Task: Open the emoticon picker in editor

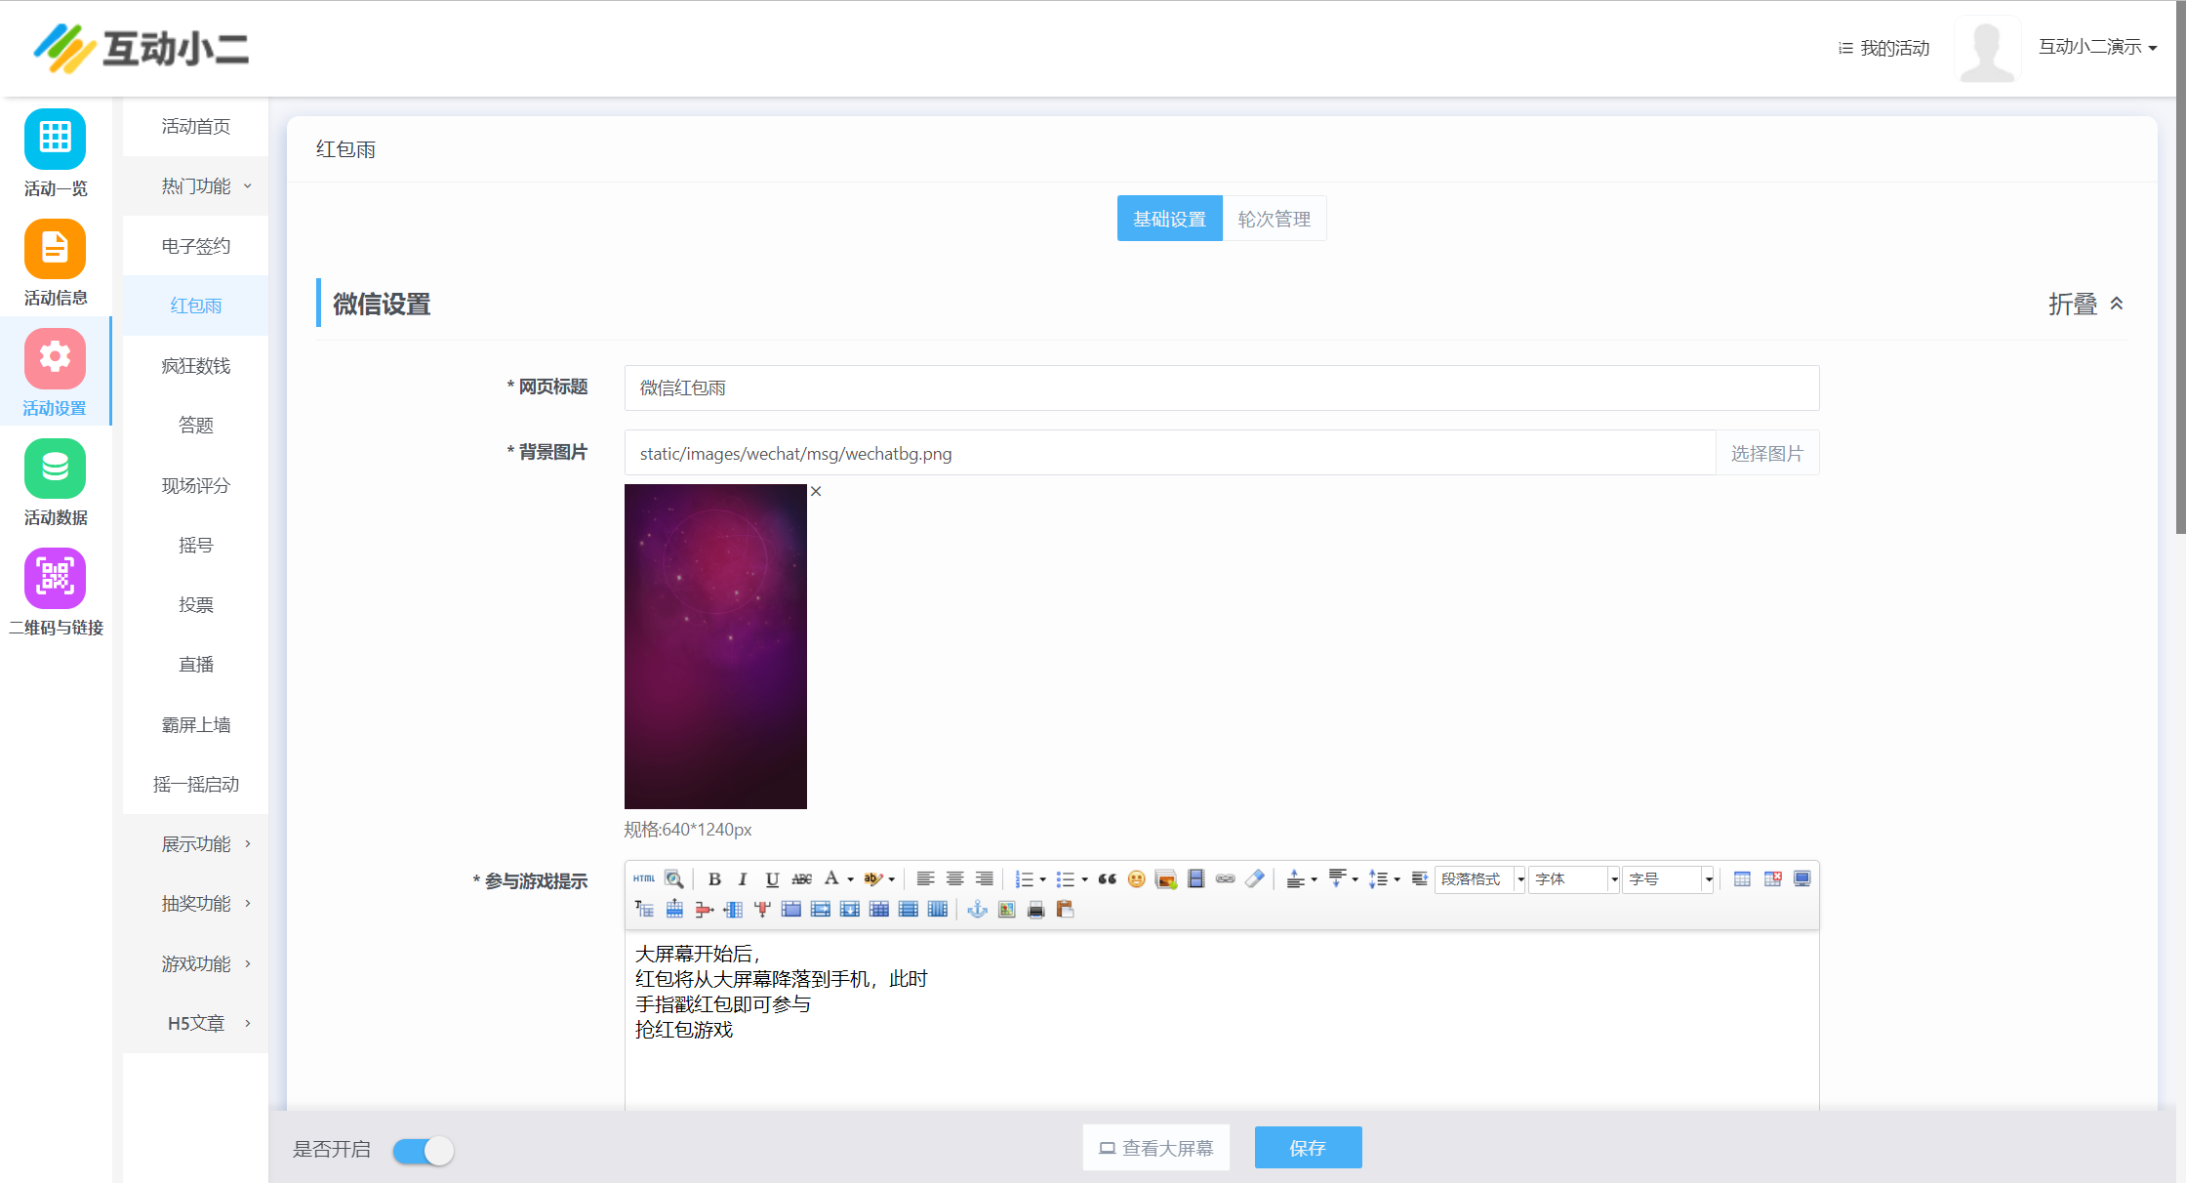Action: (x=1136, y=878)
